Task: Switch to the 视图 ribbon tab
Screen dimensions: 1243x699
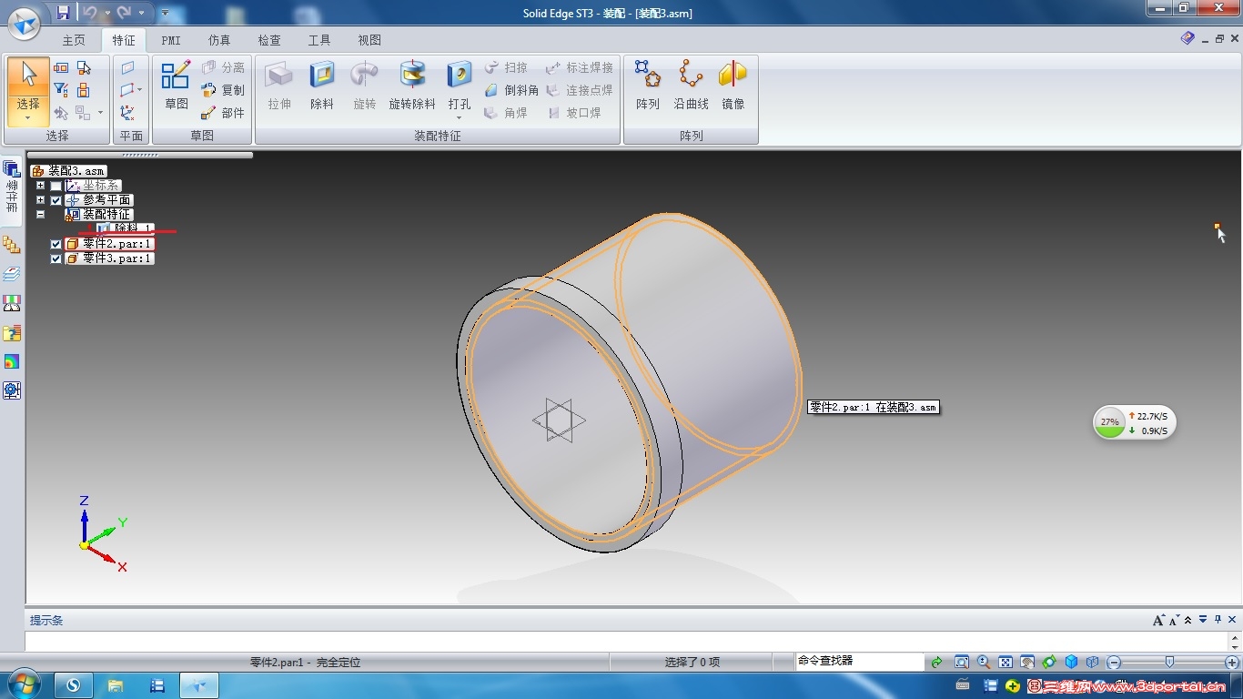Action: [369, 40]
